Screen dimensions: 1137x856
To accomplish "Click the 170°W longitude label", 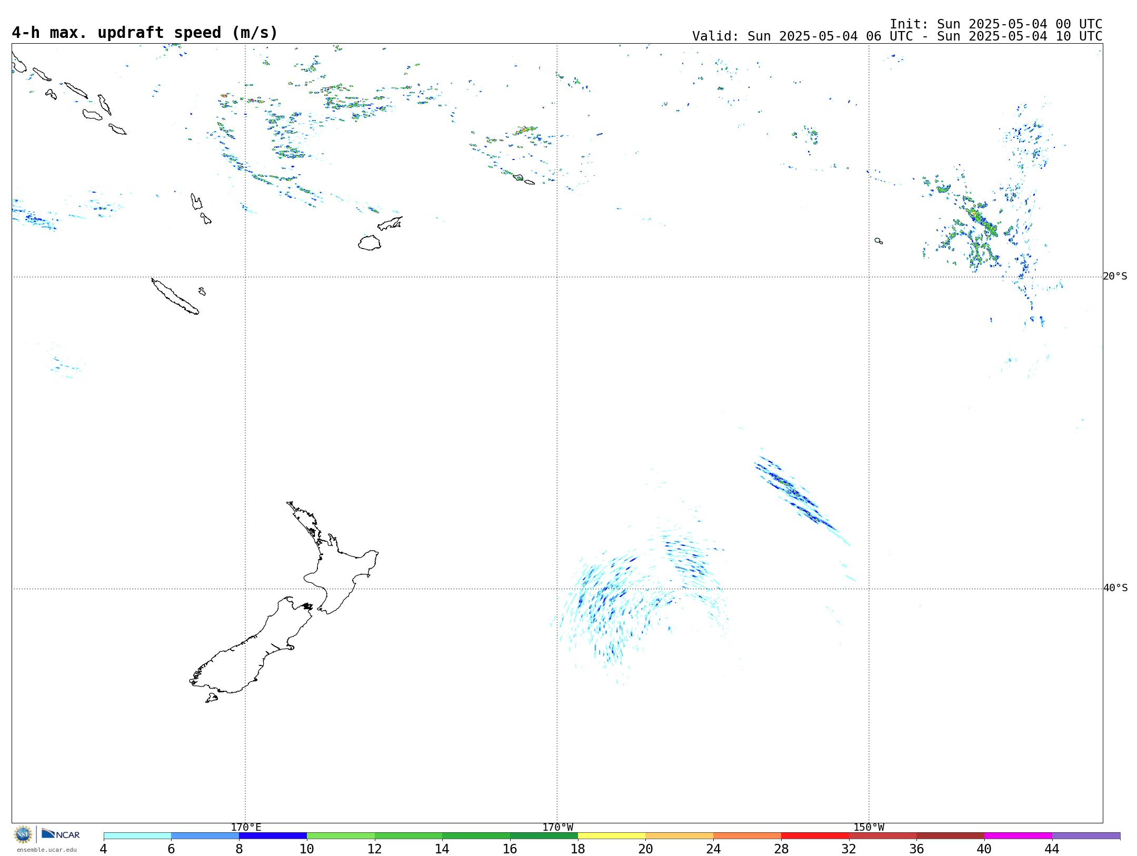I will pyautogui.click(x=557, y=827).
